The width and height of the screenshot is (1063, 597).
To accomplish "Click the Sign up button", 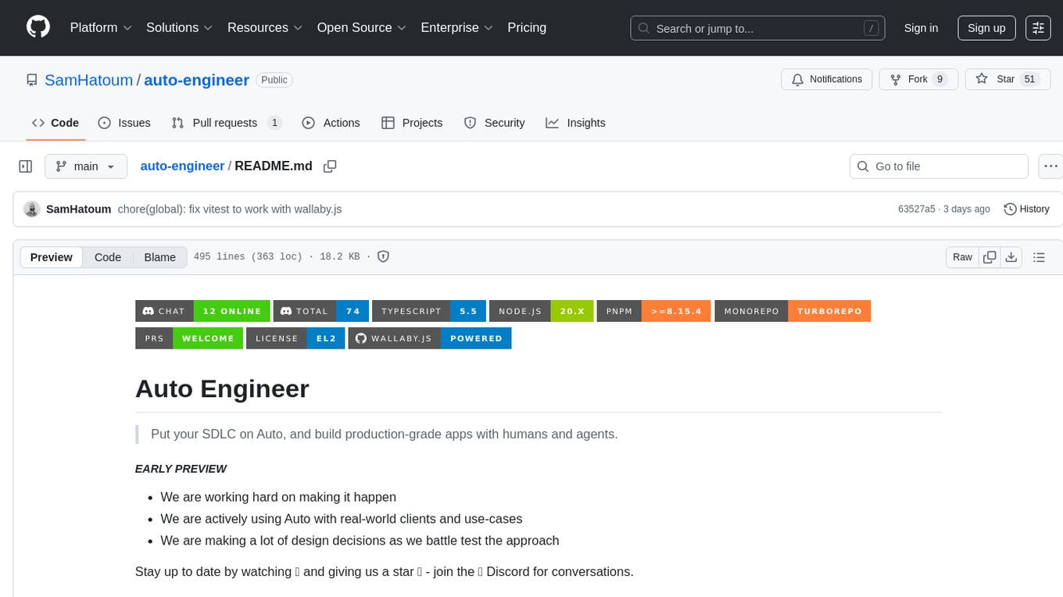I will [986, 28].
